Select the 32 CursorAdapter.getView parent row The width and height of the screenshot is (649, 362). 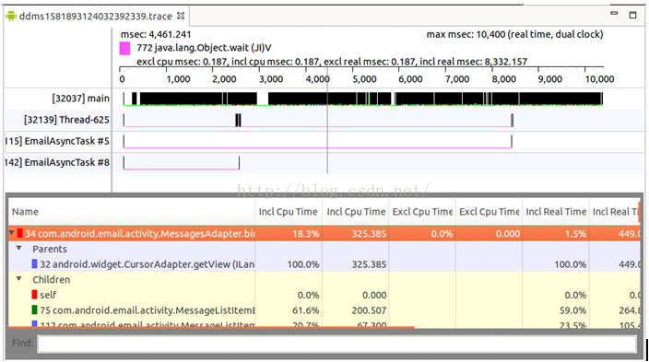pyautogui.click(x=324, y=264)
